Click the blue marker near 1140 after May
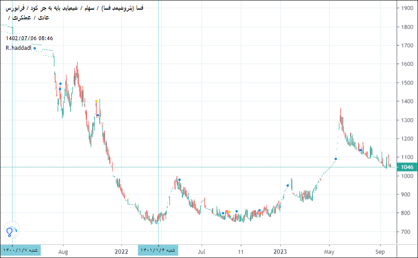Screen dimensions: 418x258 (x=361, y=150)
